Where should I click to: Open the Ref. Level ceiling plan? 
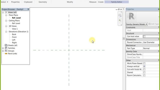point(16,23)
